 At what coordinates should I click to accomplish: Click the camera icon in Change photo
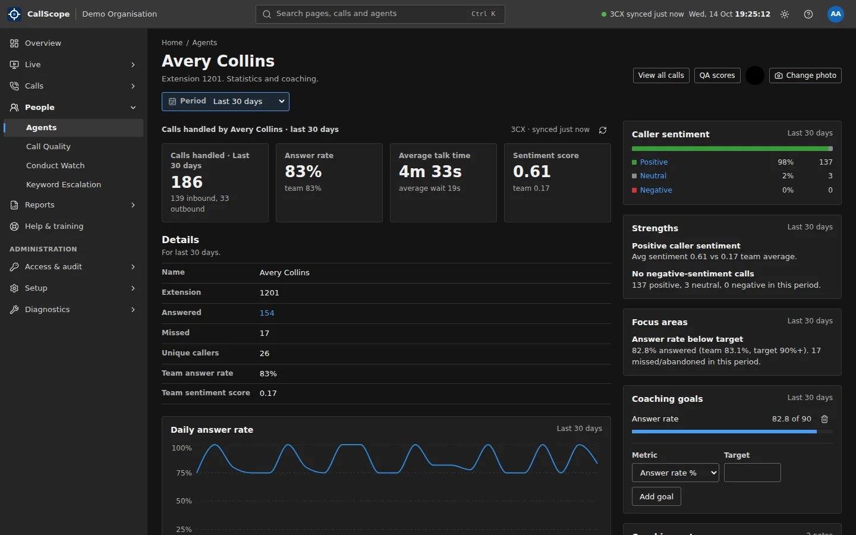coord(779,75)
